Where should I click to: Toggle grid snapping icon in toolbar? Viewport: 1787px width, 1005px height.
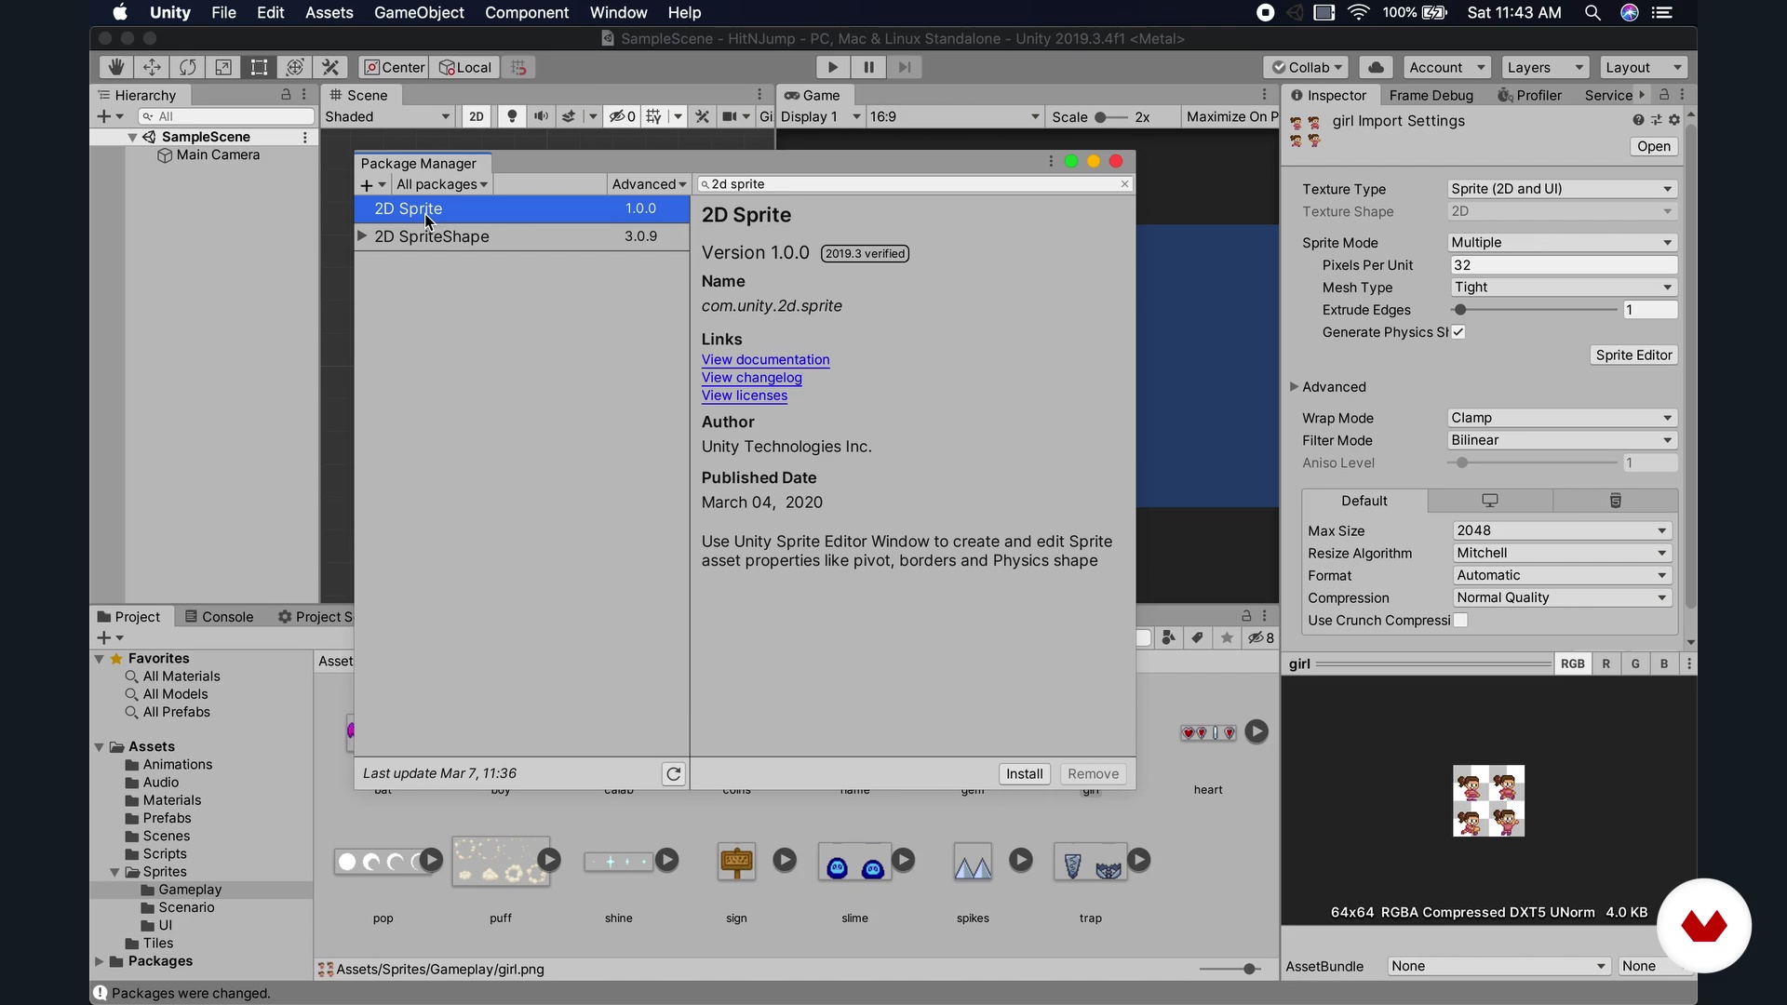519,67
